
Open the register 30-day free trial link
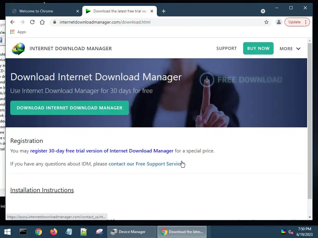[102, 151]
